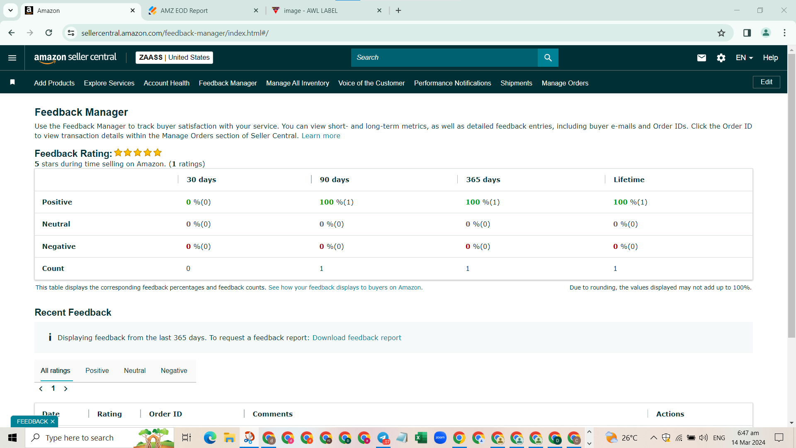Open the Chrome side panel
The width and height of the screenshot is (796, 448).
click(x=747, y=33)
